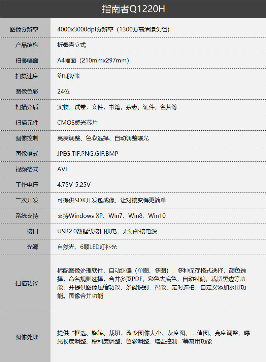Click the 24位 value
266x362 pixels.
coord(64,92)
